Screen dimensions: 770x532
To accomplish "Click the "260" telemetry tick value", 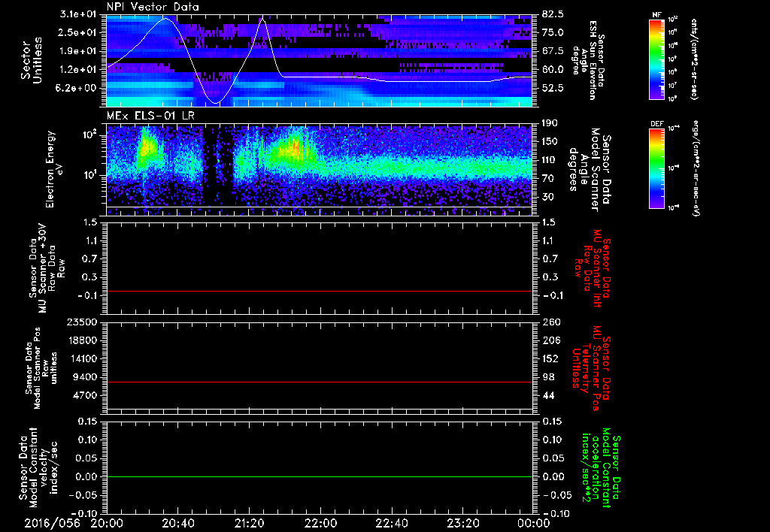I will (550, 322).
